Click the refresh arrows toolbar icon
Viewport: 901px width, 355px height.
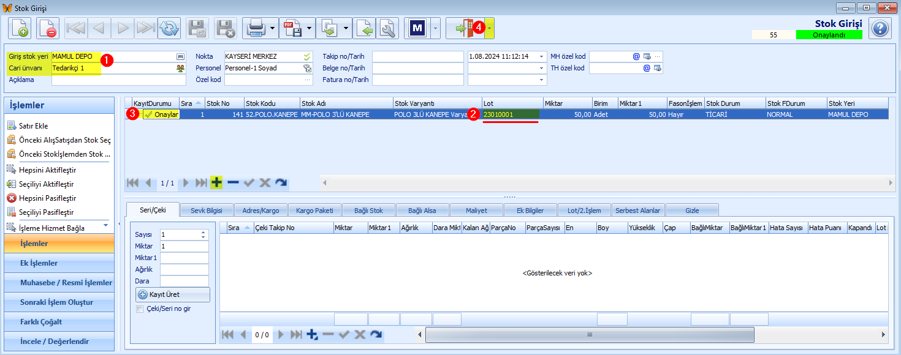point(169,28)
